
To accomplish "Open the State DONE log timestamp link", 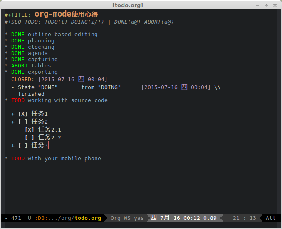I will pos(176,87).
